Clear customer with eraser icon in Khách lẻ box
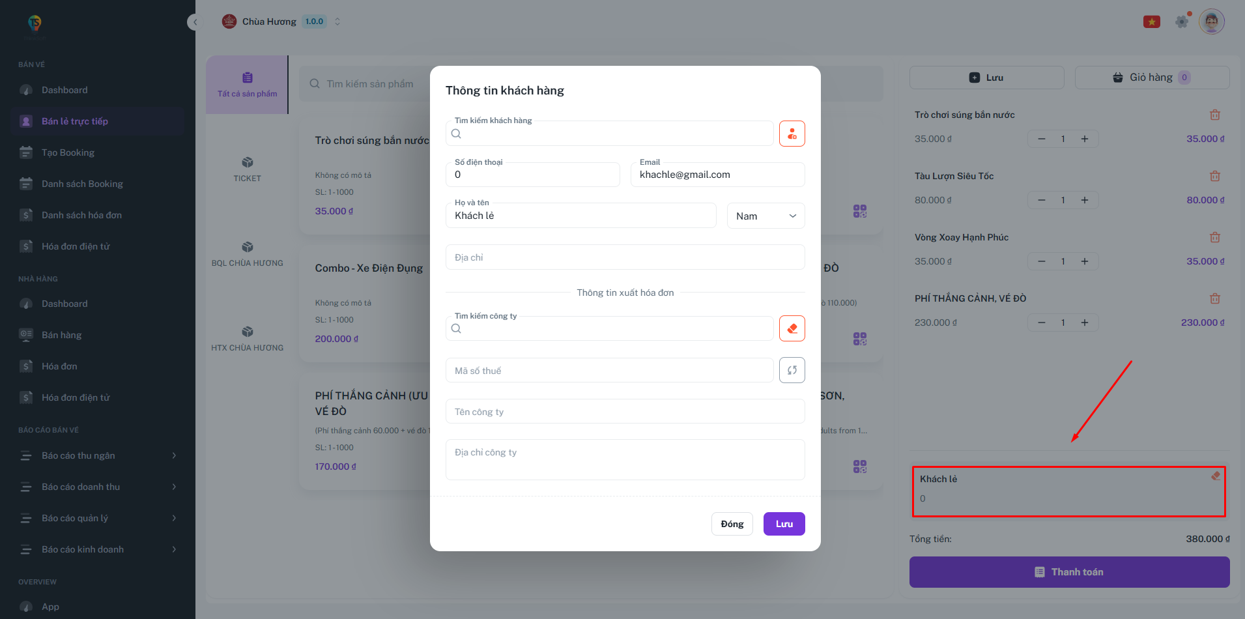Viewport: 1245px width, 619px height. [1215, 476]
